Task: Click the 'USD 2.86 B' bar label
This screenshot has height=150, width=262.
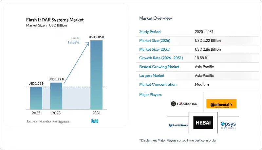Action: pyautogui.click(x=96, y=37)
